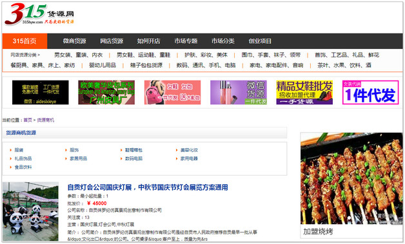Screen dimensions: 405x244
Task: Go to 微商货源 in the navigation bar
Action: coord(74,41)
